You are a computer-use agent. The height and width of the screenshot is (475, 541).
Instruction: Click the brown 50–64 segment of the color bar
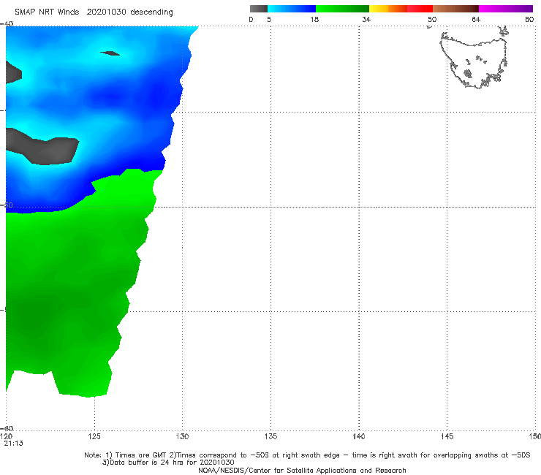(x=455, y=9)
